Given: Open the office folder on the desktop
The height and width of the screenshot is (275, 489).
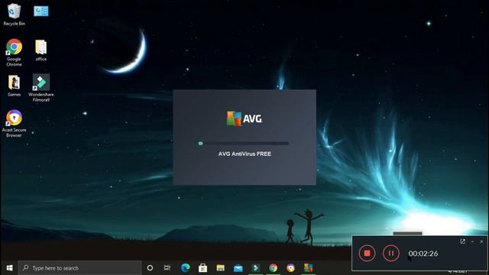Looking at the screenshot, I should tap(40, 50).
